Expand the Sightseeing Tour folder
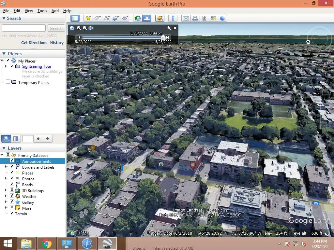This screenshot has width=334, height=250. point(6,66)
